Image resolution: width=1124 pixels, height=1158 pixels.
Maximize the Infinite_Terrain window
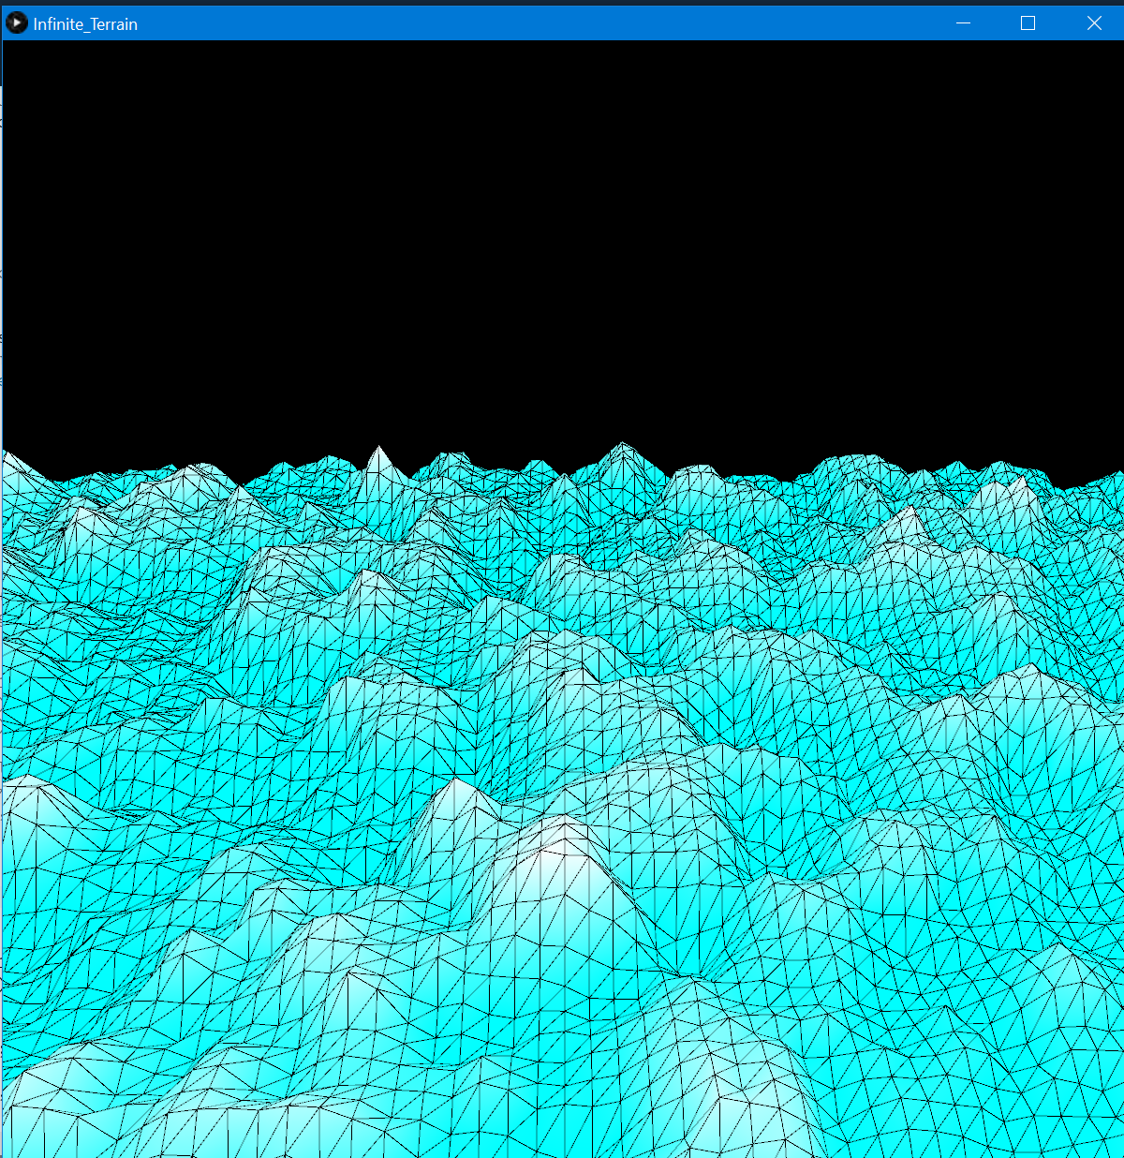(1027, 22)
